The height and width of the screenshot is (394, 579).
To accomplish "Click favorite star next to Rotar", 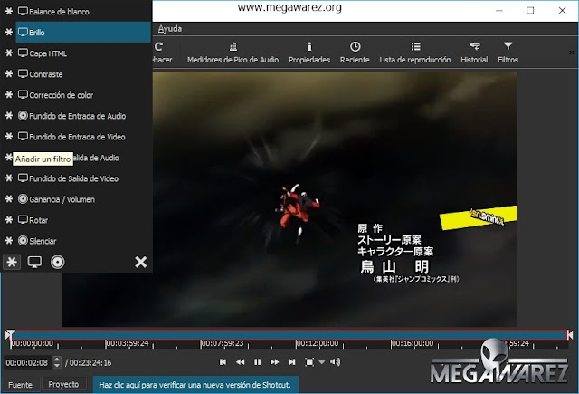I will pos(9,220).
